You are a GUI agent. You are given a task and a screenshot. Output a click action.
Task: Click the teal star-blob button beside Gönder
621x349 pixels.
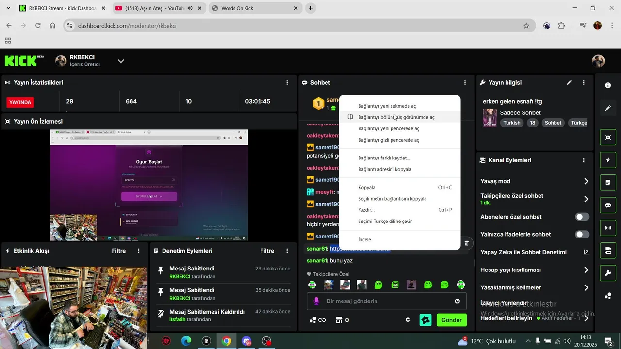(x=425, y=320)
